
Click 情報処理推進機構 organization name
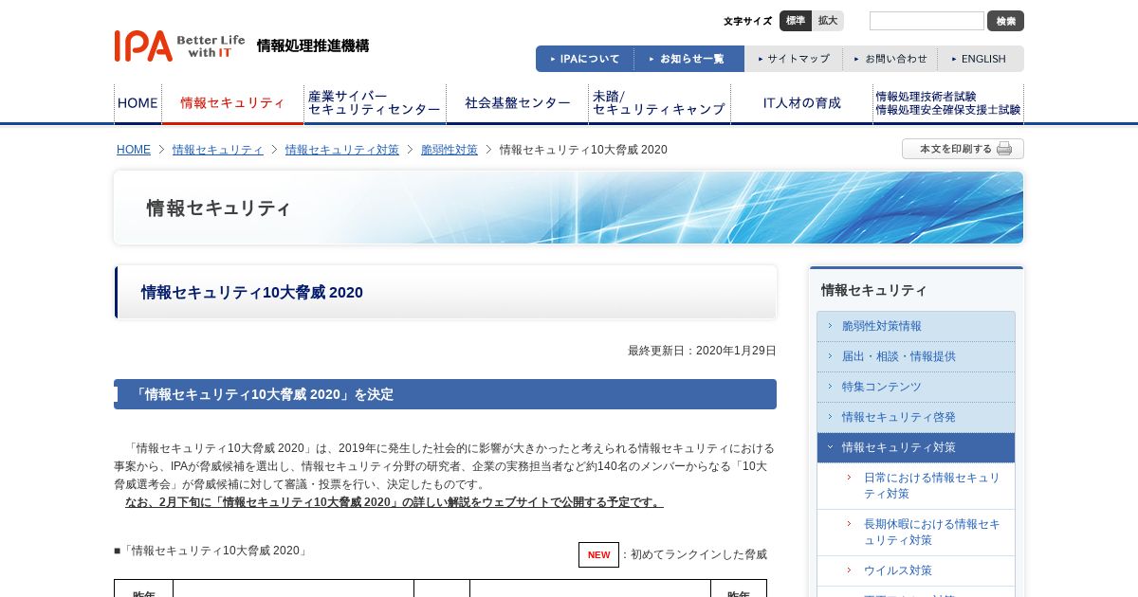313,45
